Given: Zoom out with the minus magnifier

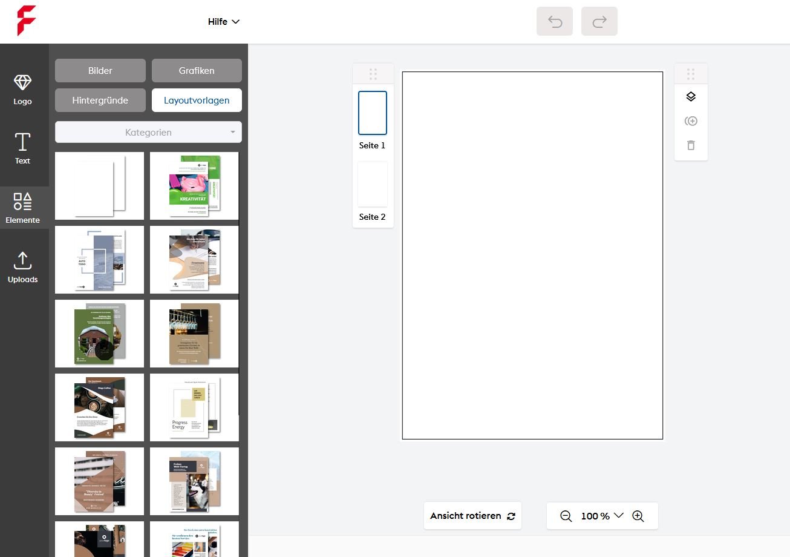Looking at the screenshot, I should (566, 516).
